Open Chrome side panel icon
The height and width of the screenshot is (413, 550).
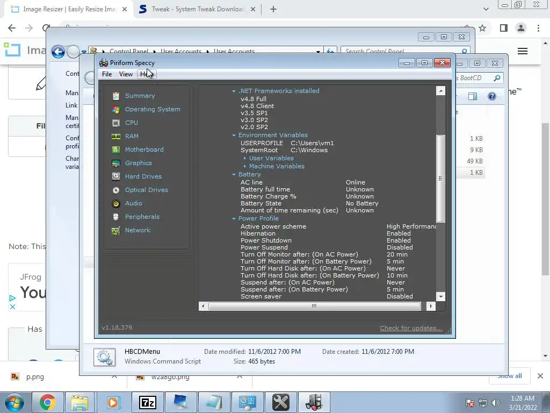[504, 28]
